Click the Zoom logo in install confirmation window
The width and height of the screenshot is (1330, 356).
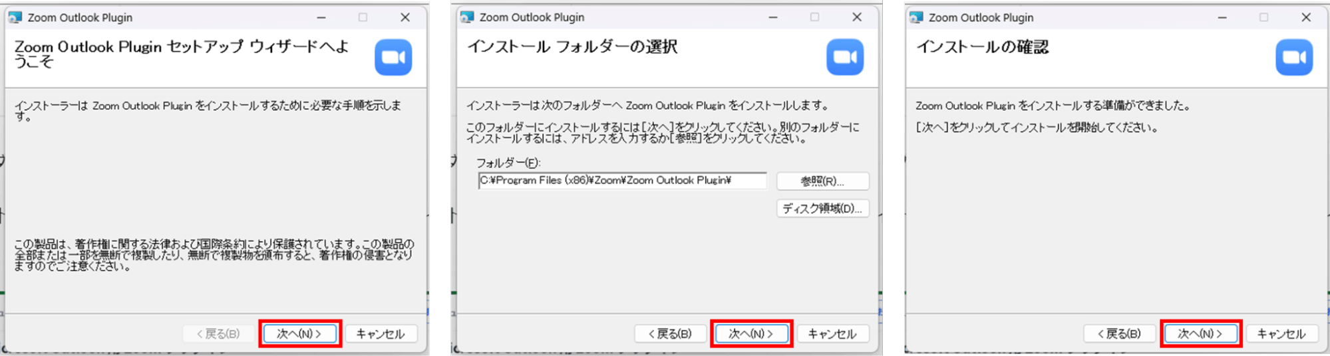(1294, 57)
